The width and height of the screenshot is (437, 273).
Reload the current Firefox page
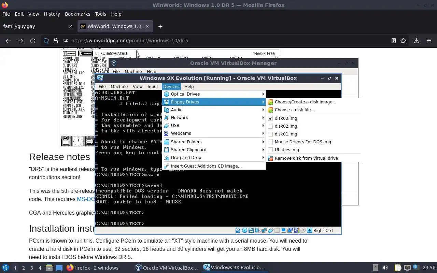(33, 41)
